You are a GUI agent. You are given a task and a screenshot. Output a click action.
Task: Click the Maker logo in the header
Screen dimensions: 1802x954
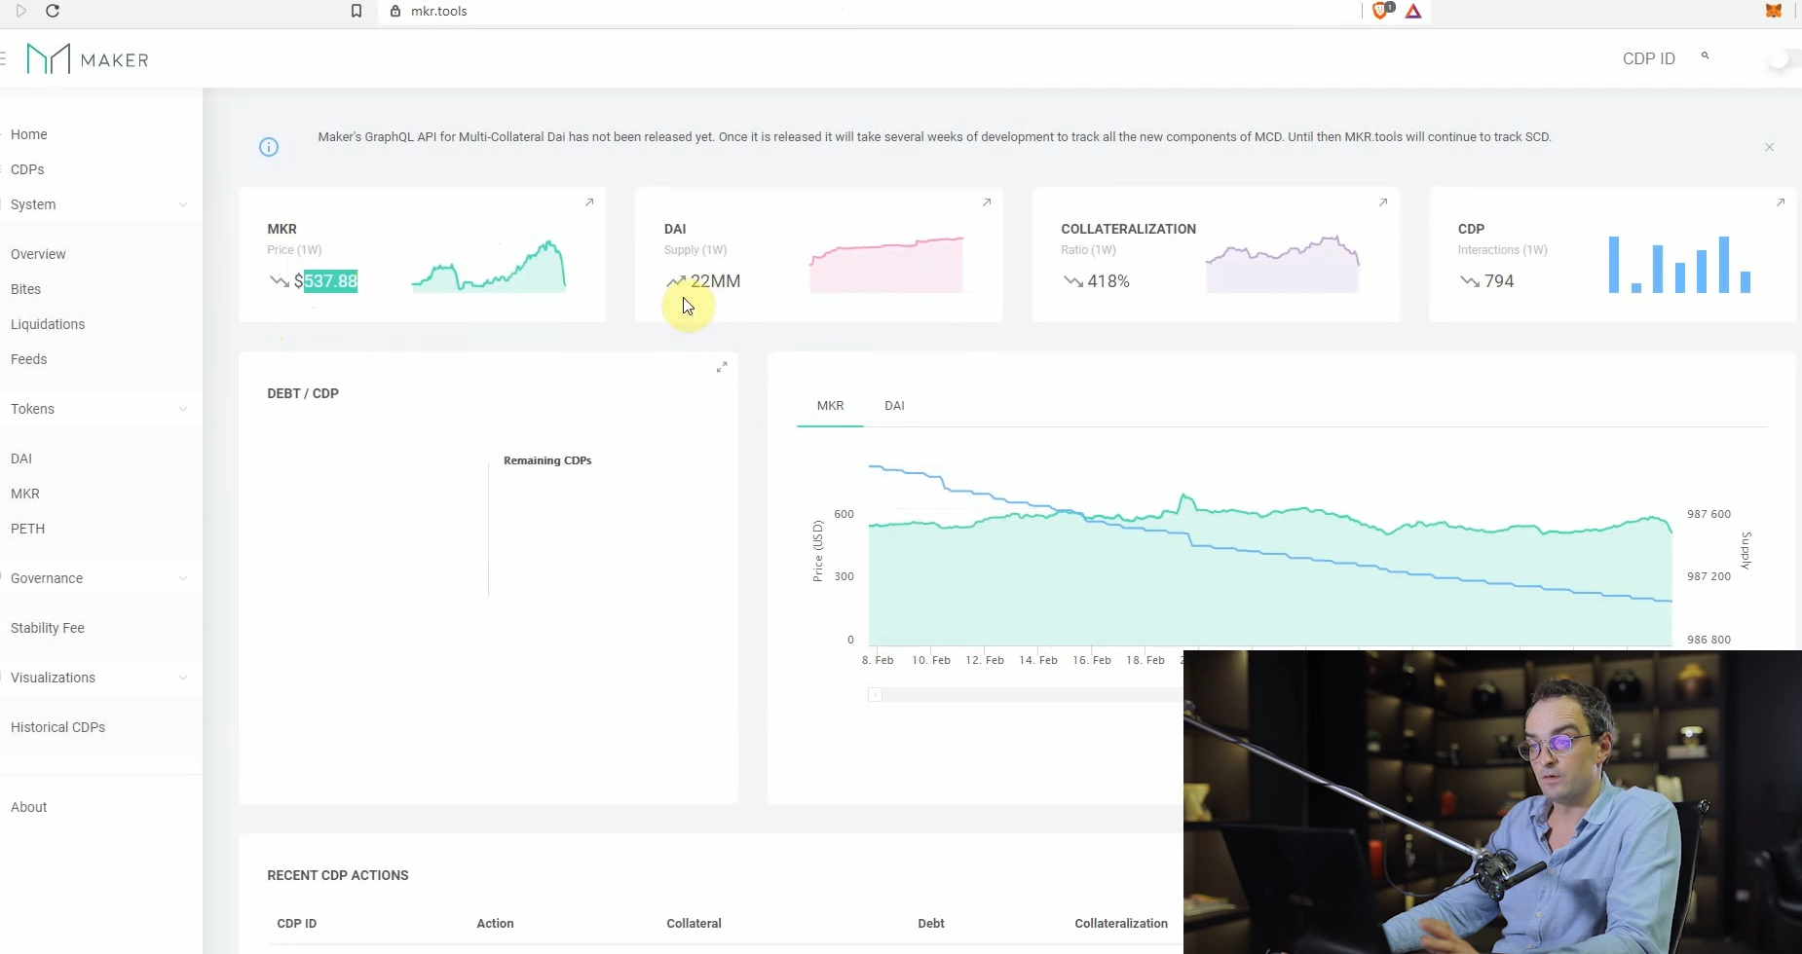tap(88, 59)
